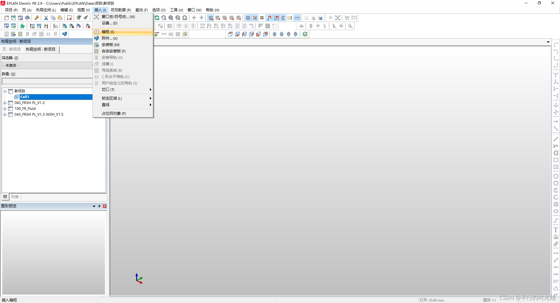
Task: Click the shopping cart icon in toolbar
Action: tap(347, 18)
